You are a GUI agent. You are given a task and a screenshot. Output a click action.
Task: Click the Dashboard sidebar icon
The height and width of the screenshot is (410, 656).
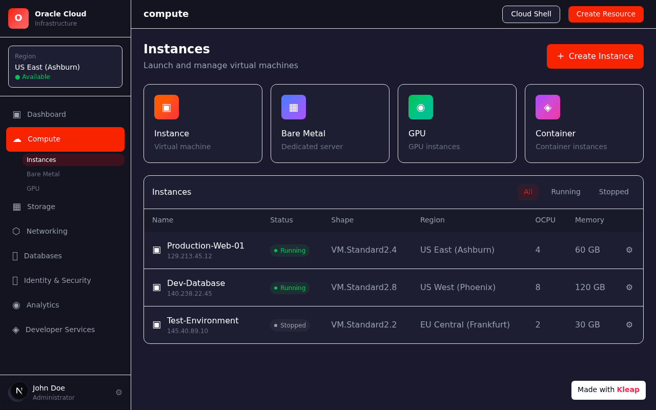pos(17,114)
